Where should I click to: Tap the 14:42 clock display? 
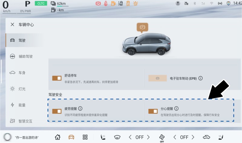(x=237, y=3)
